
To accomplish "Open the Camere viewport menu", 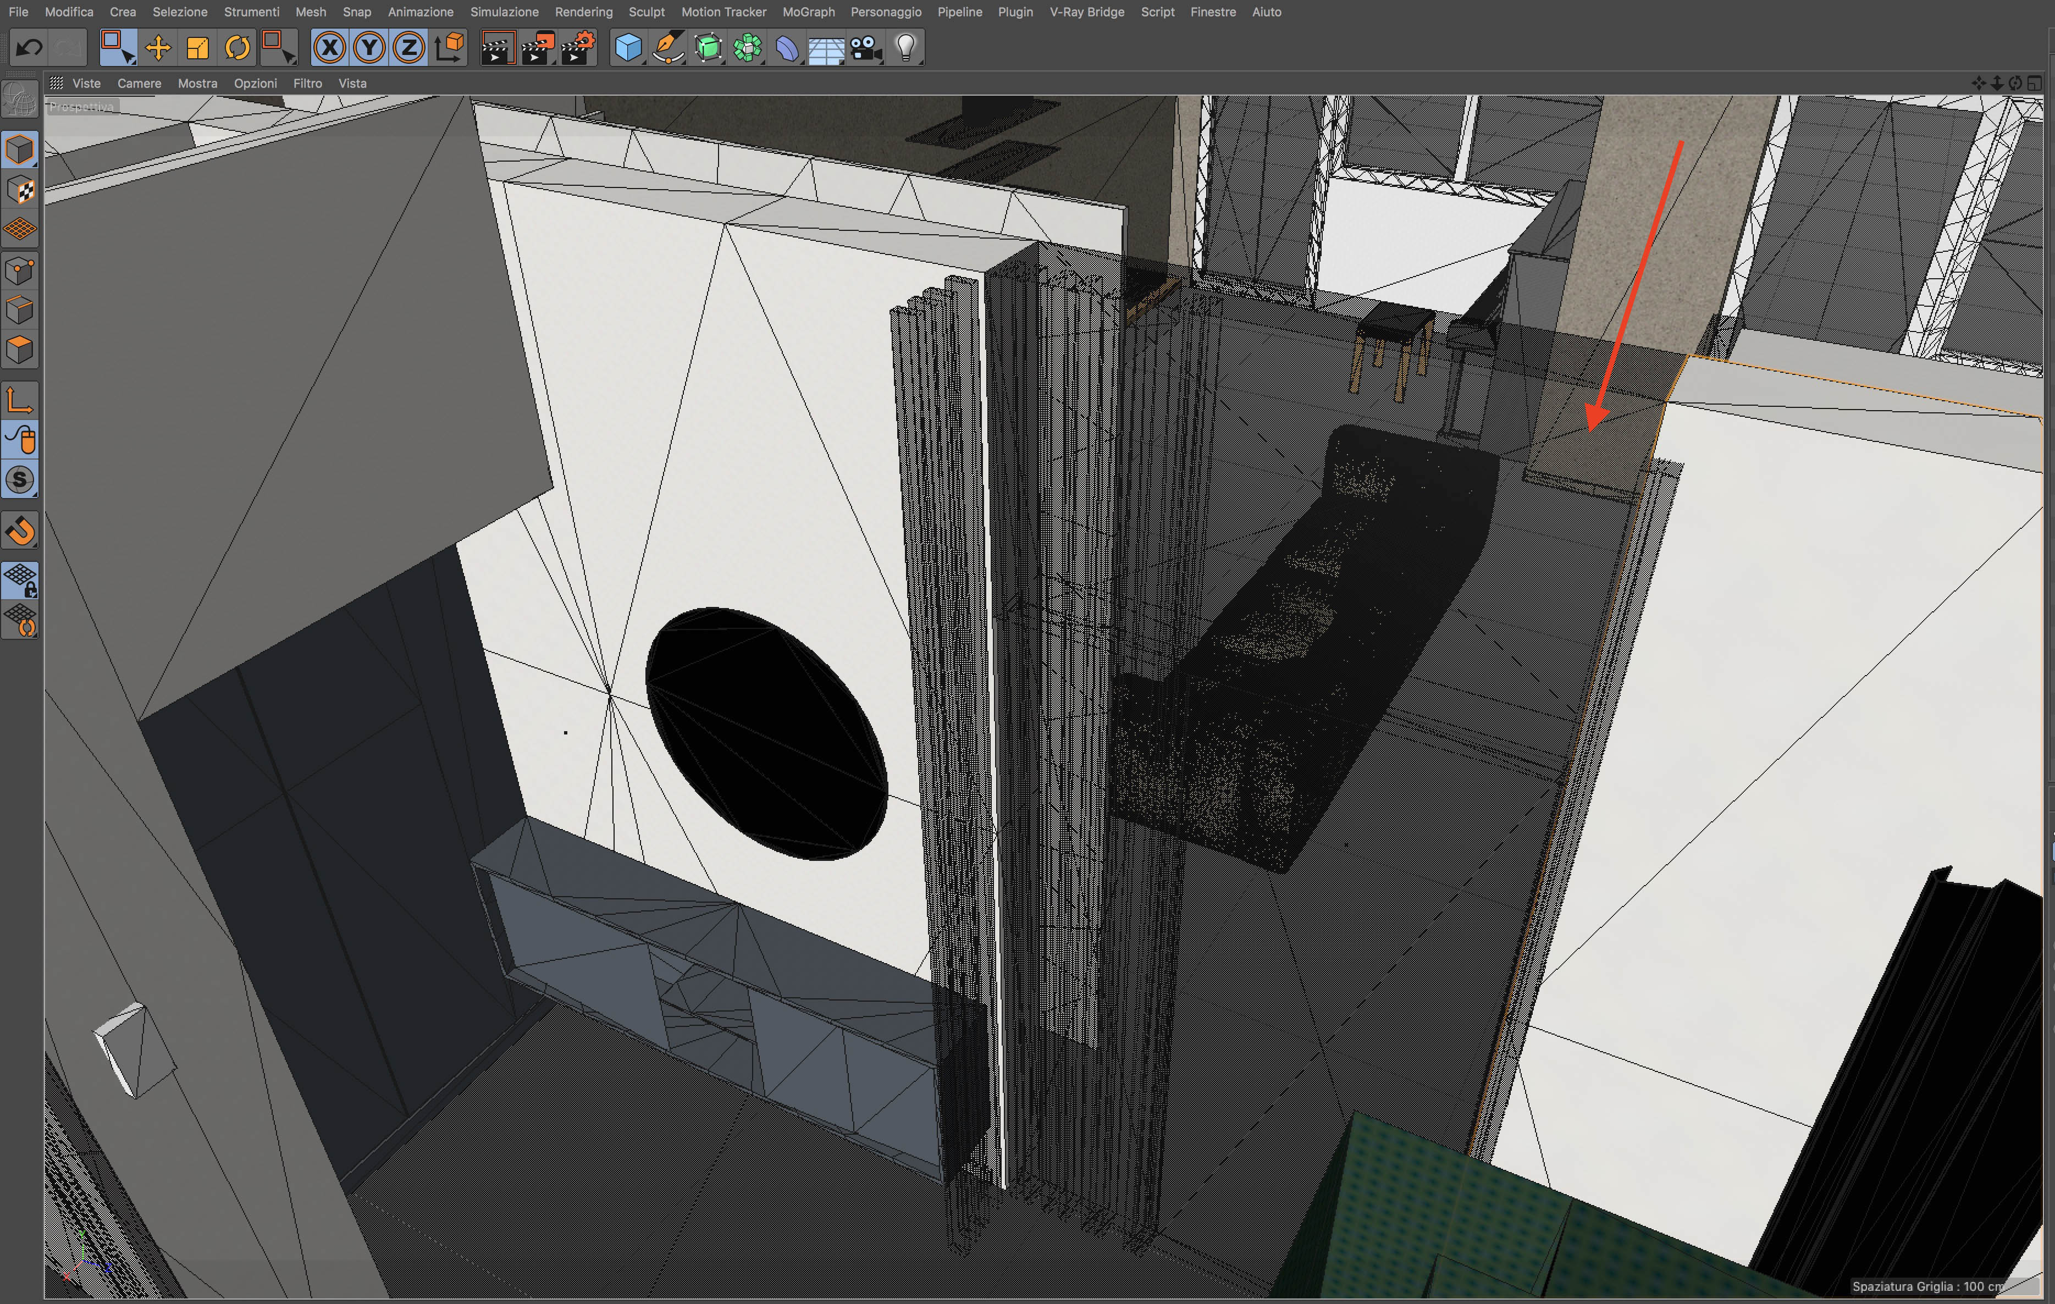I will tap(139, 84).
